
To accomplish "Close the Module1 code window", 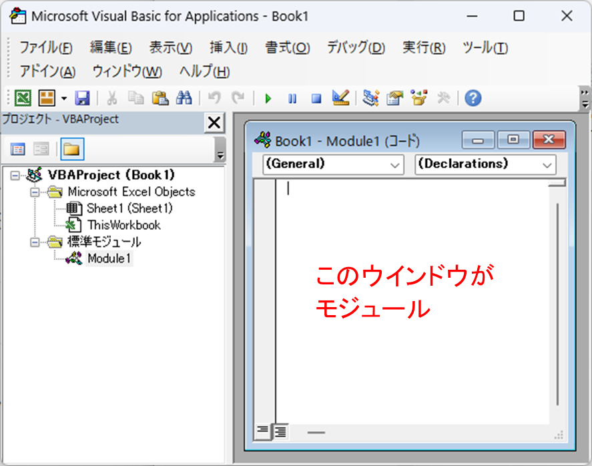I will pos(549,140).
